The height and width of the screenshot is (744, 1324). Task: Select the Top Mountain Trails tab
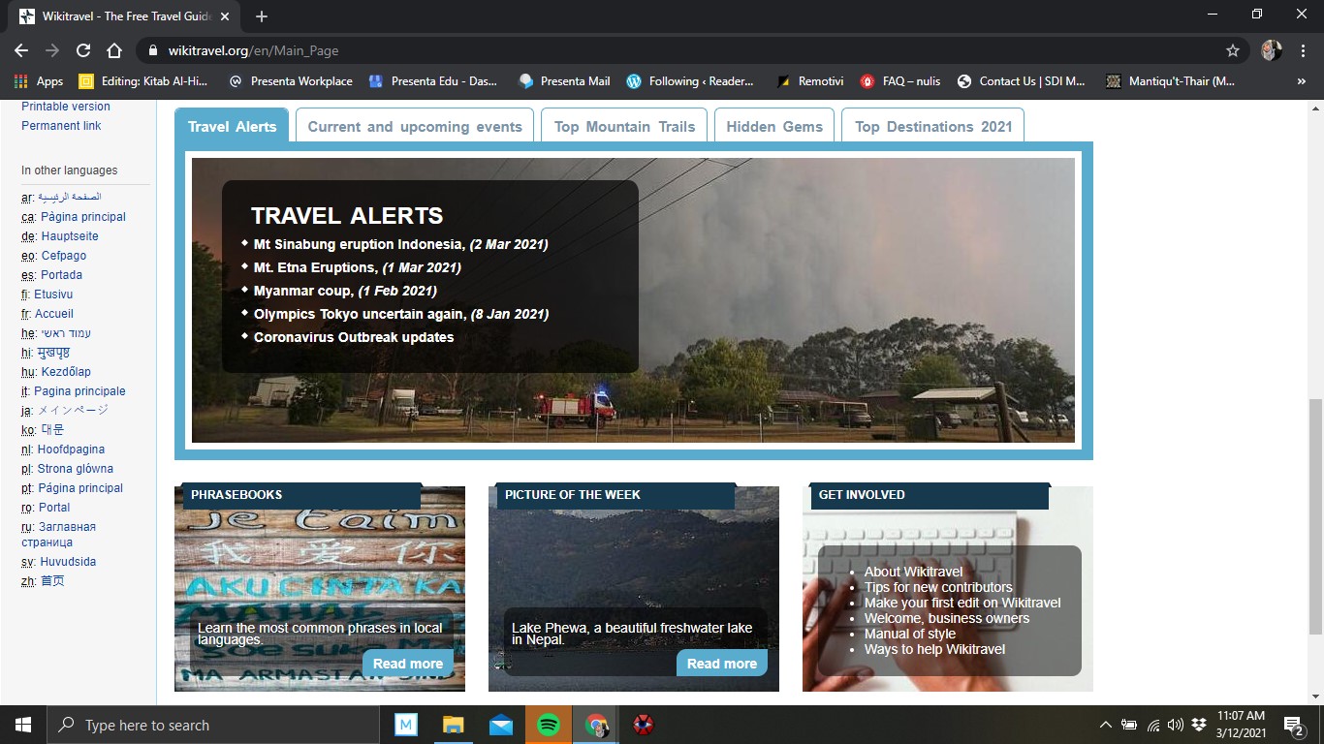[624, 126]
